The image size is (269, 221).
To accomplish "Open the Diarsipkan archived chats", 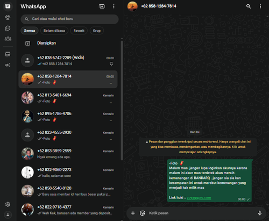I will 68,43.
